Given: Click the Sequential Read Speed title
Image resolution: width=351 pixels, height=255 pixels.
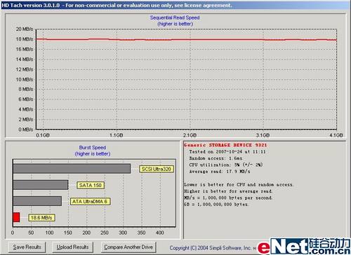Looking at the screenshot, I should pos(175,18).
